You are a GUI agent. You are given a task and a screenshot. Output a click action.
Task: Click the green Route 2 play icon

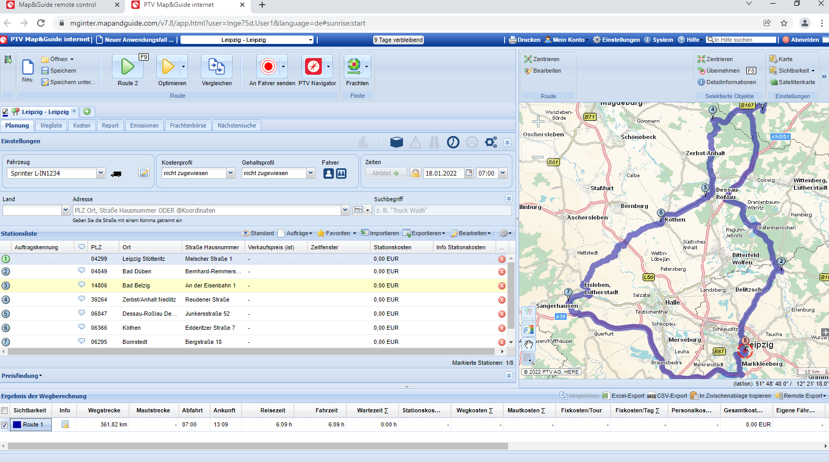pyautogui.click(x=128, y=67)
